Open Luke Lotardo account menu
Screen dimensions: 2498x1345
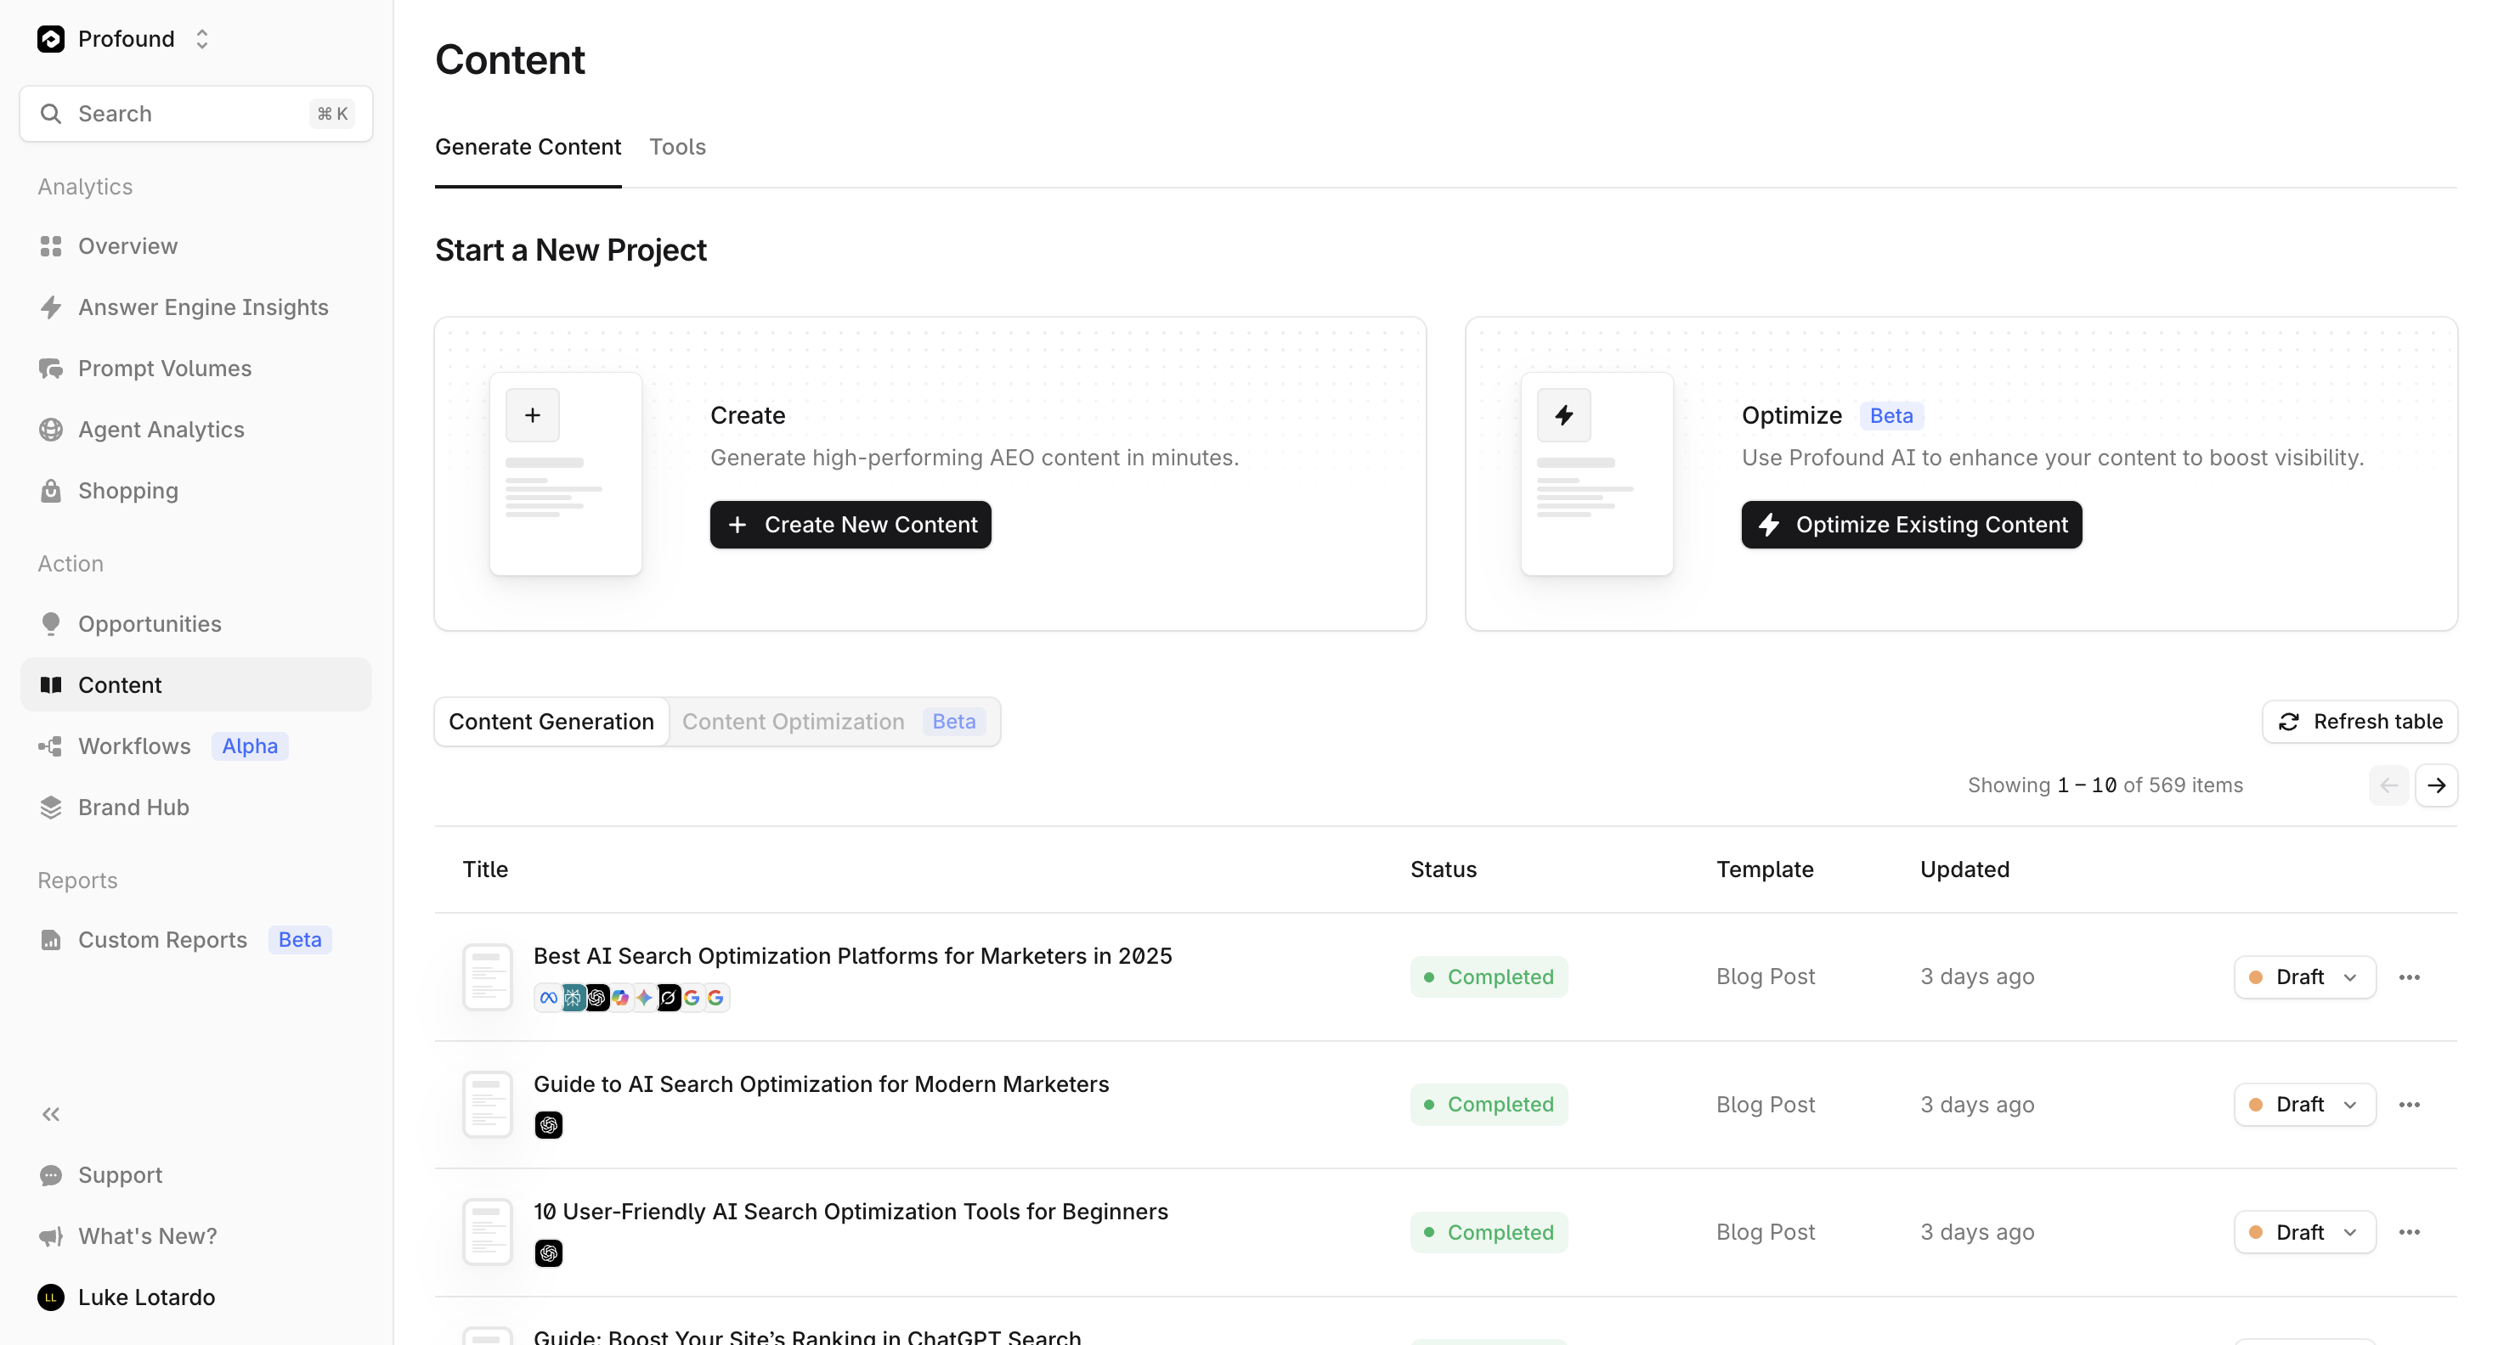click(x=196, y=1297)
